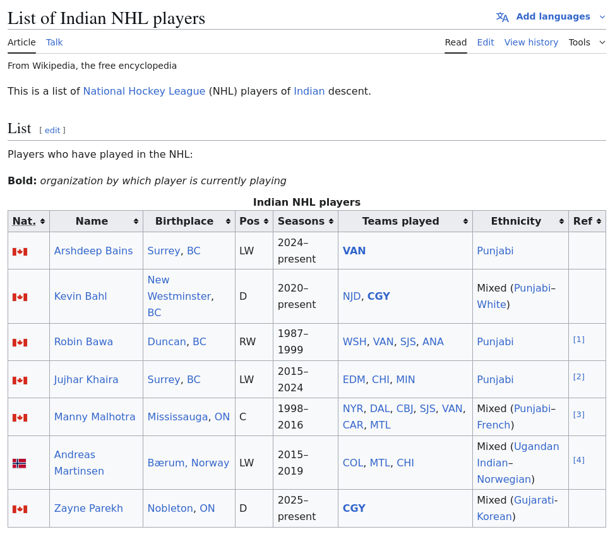Open Andreas Martinsen player page
The width and height of the screenshot is (615, 544).
[x=79, y=463]
